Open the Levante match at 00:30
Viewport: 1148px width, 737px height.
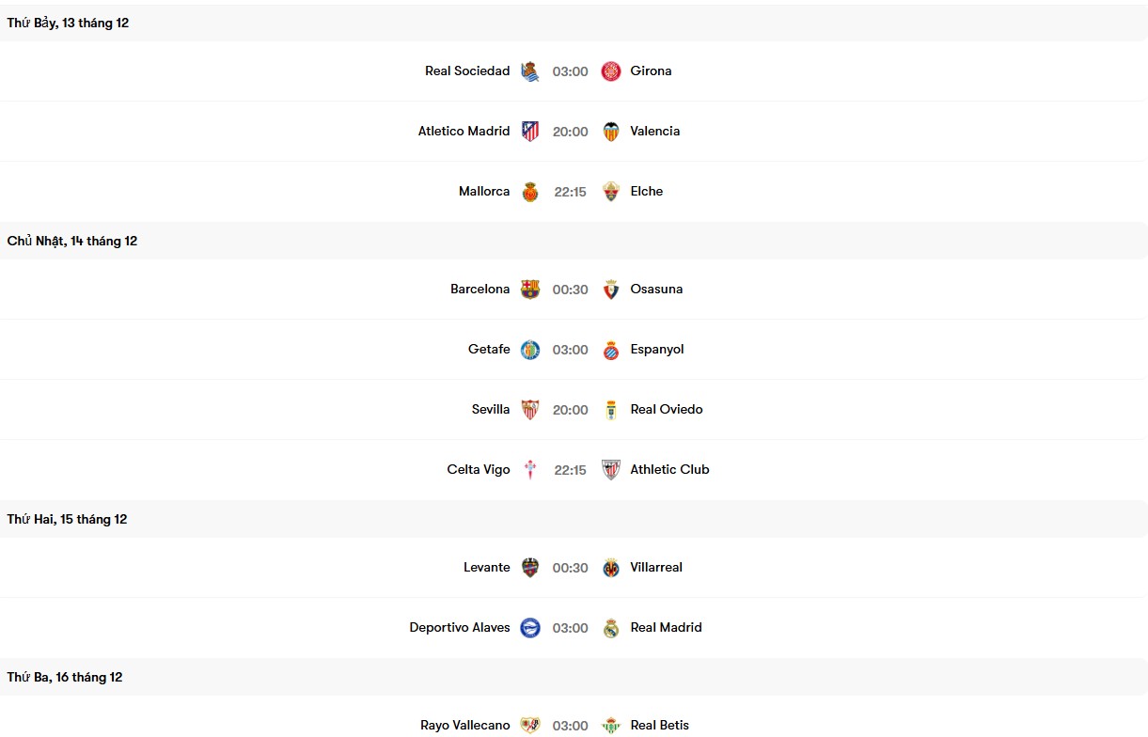click(x=570, y=568)
